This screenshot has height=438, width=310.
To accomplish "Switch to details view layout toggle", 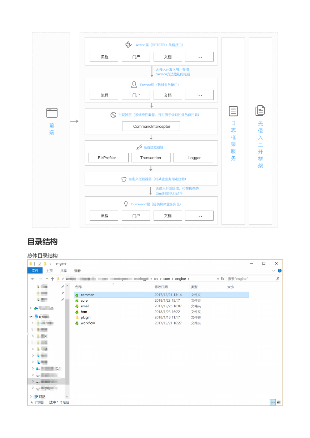I will [273, 402].
